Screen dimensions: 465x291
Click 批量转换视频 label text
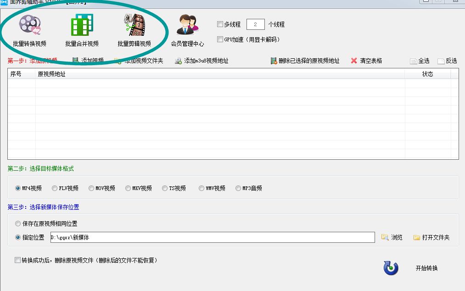(x=30, y=44)
